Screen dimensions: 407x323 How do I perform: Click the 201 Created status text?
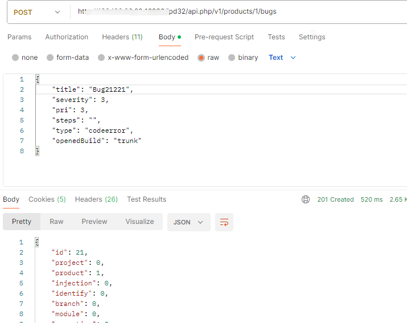[335, 199]
